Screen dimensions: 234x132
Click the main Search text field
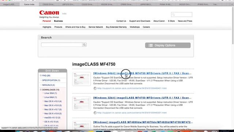coord(62,45)
